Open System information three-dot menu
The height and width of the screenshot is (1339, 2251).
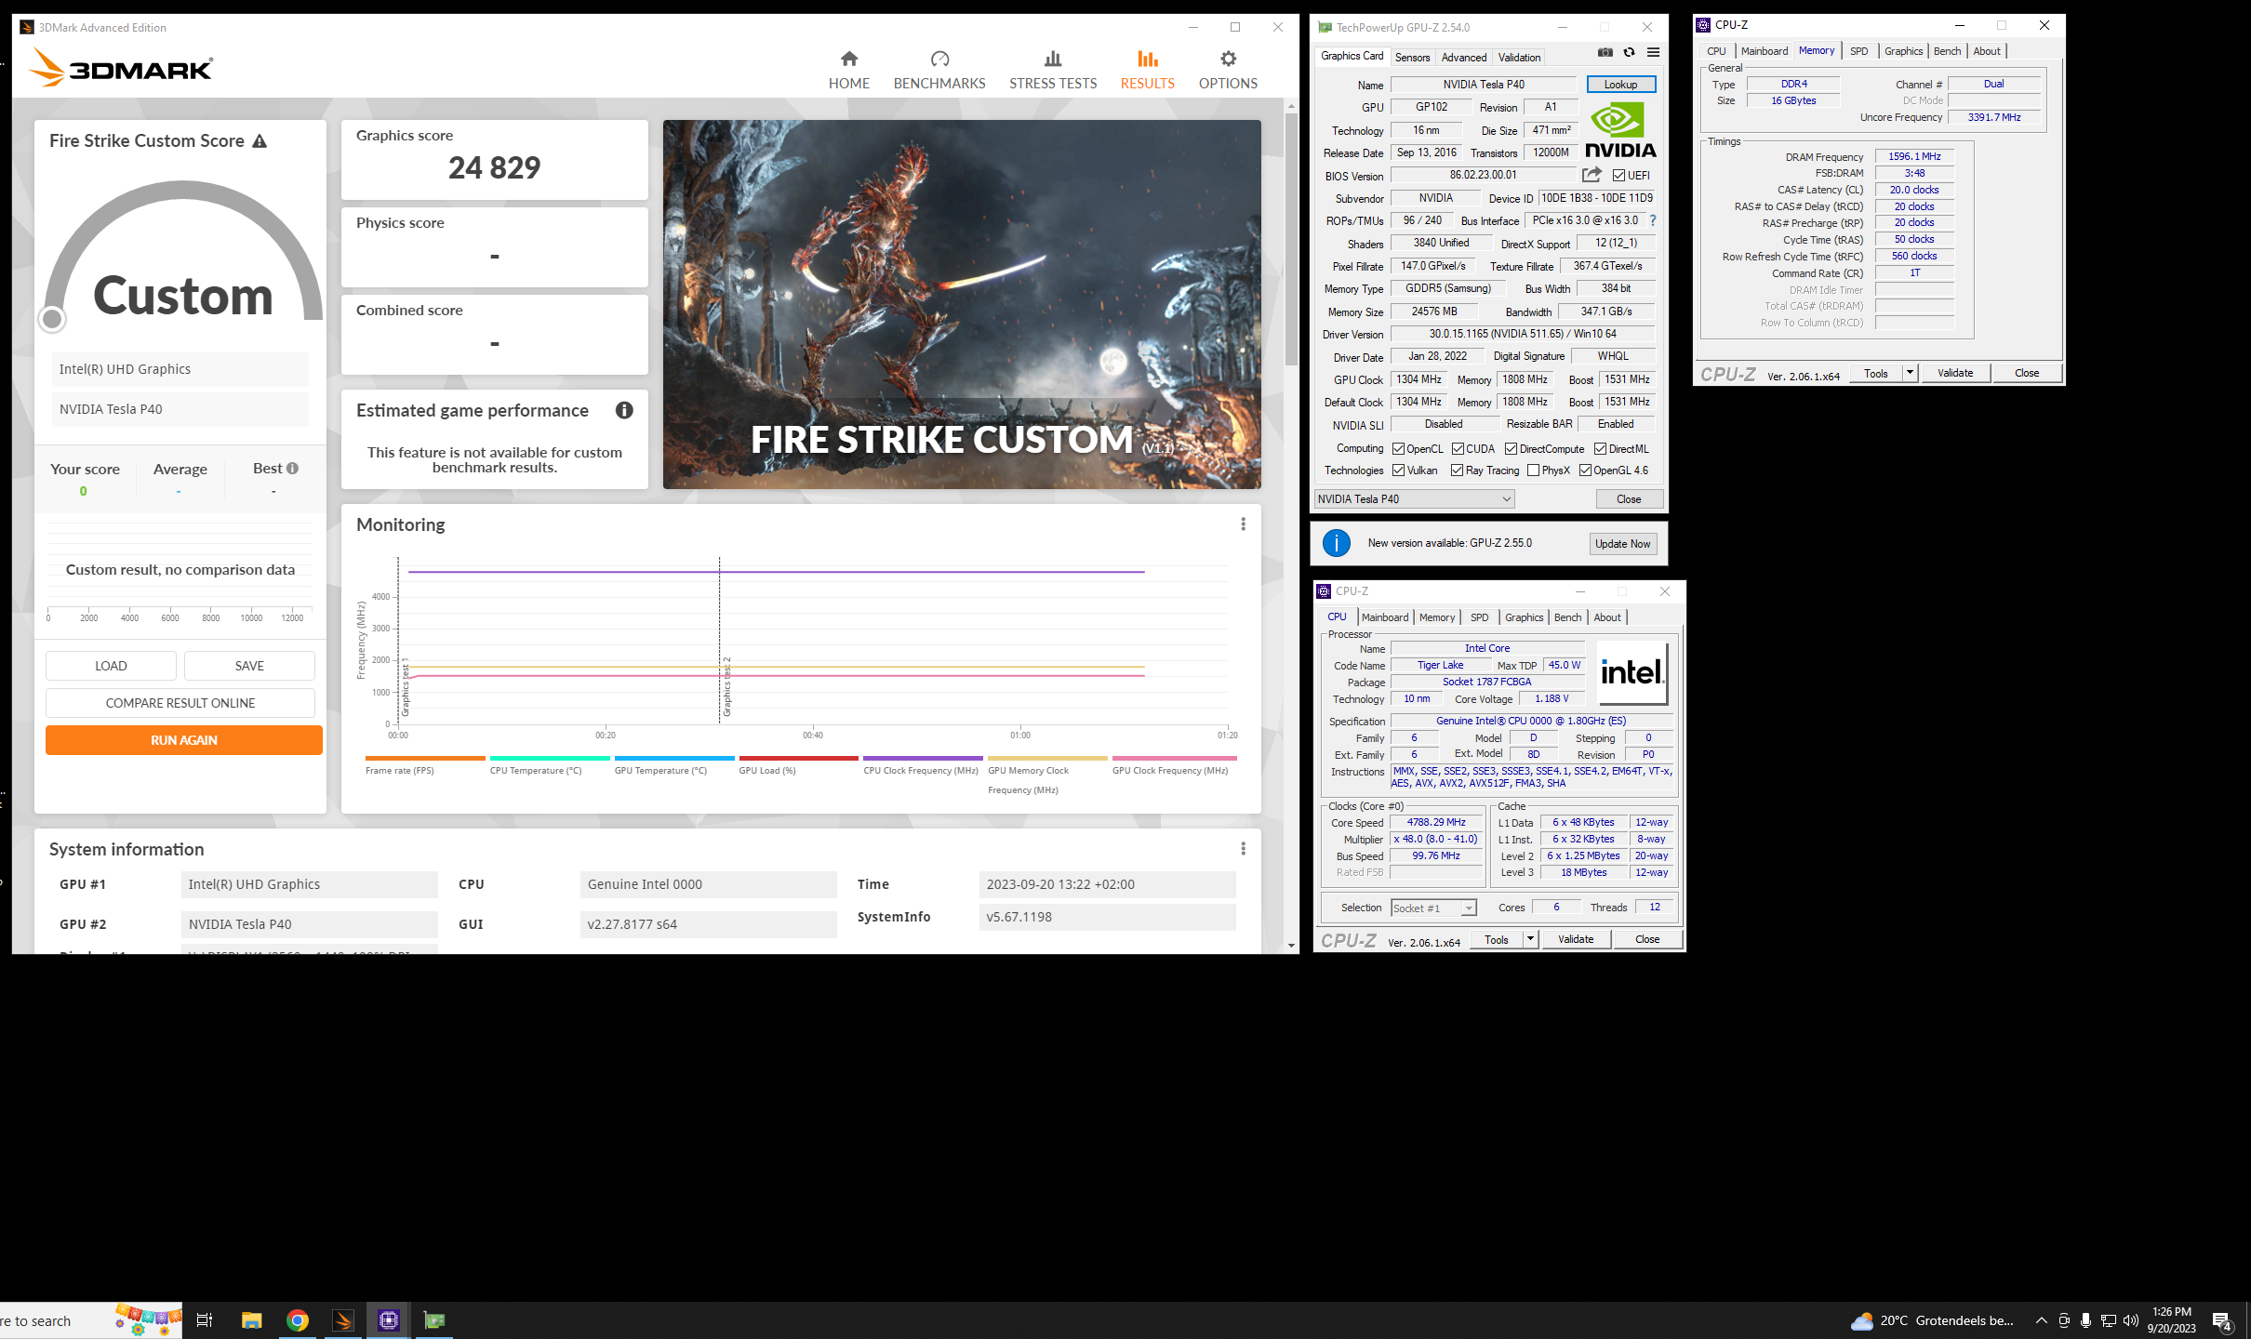tap(1243, 849)
